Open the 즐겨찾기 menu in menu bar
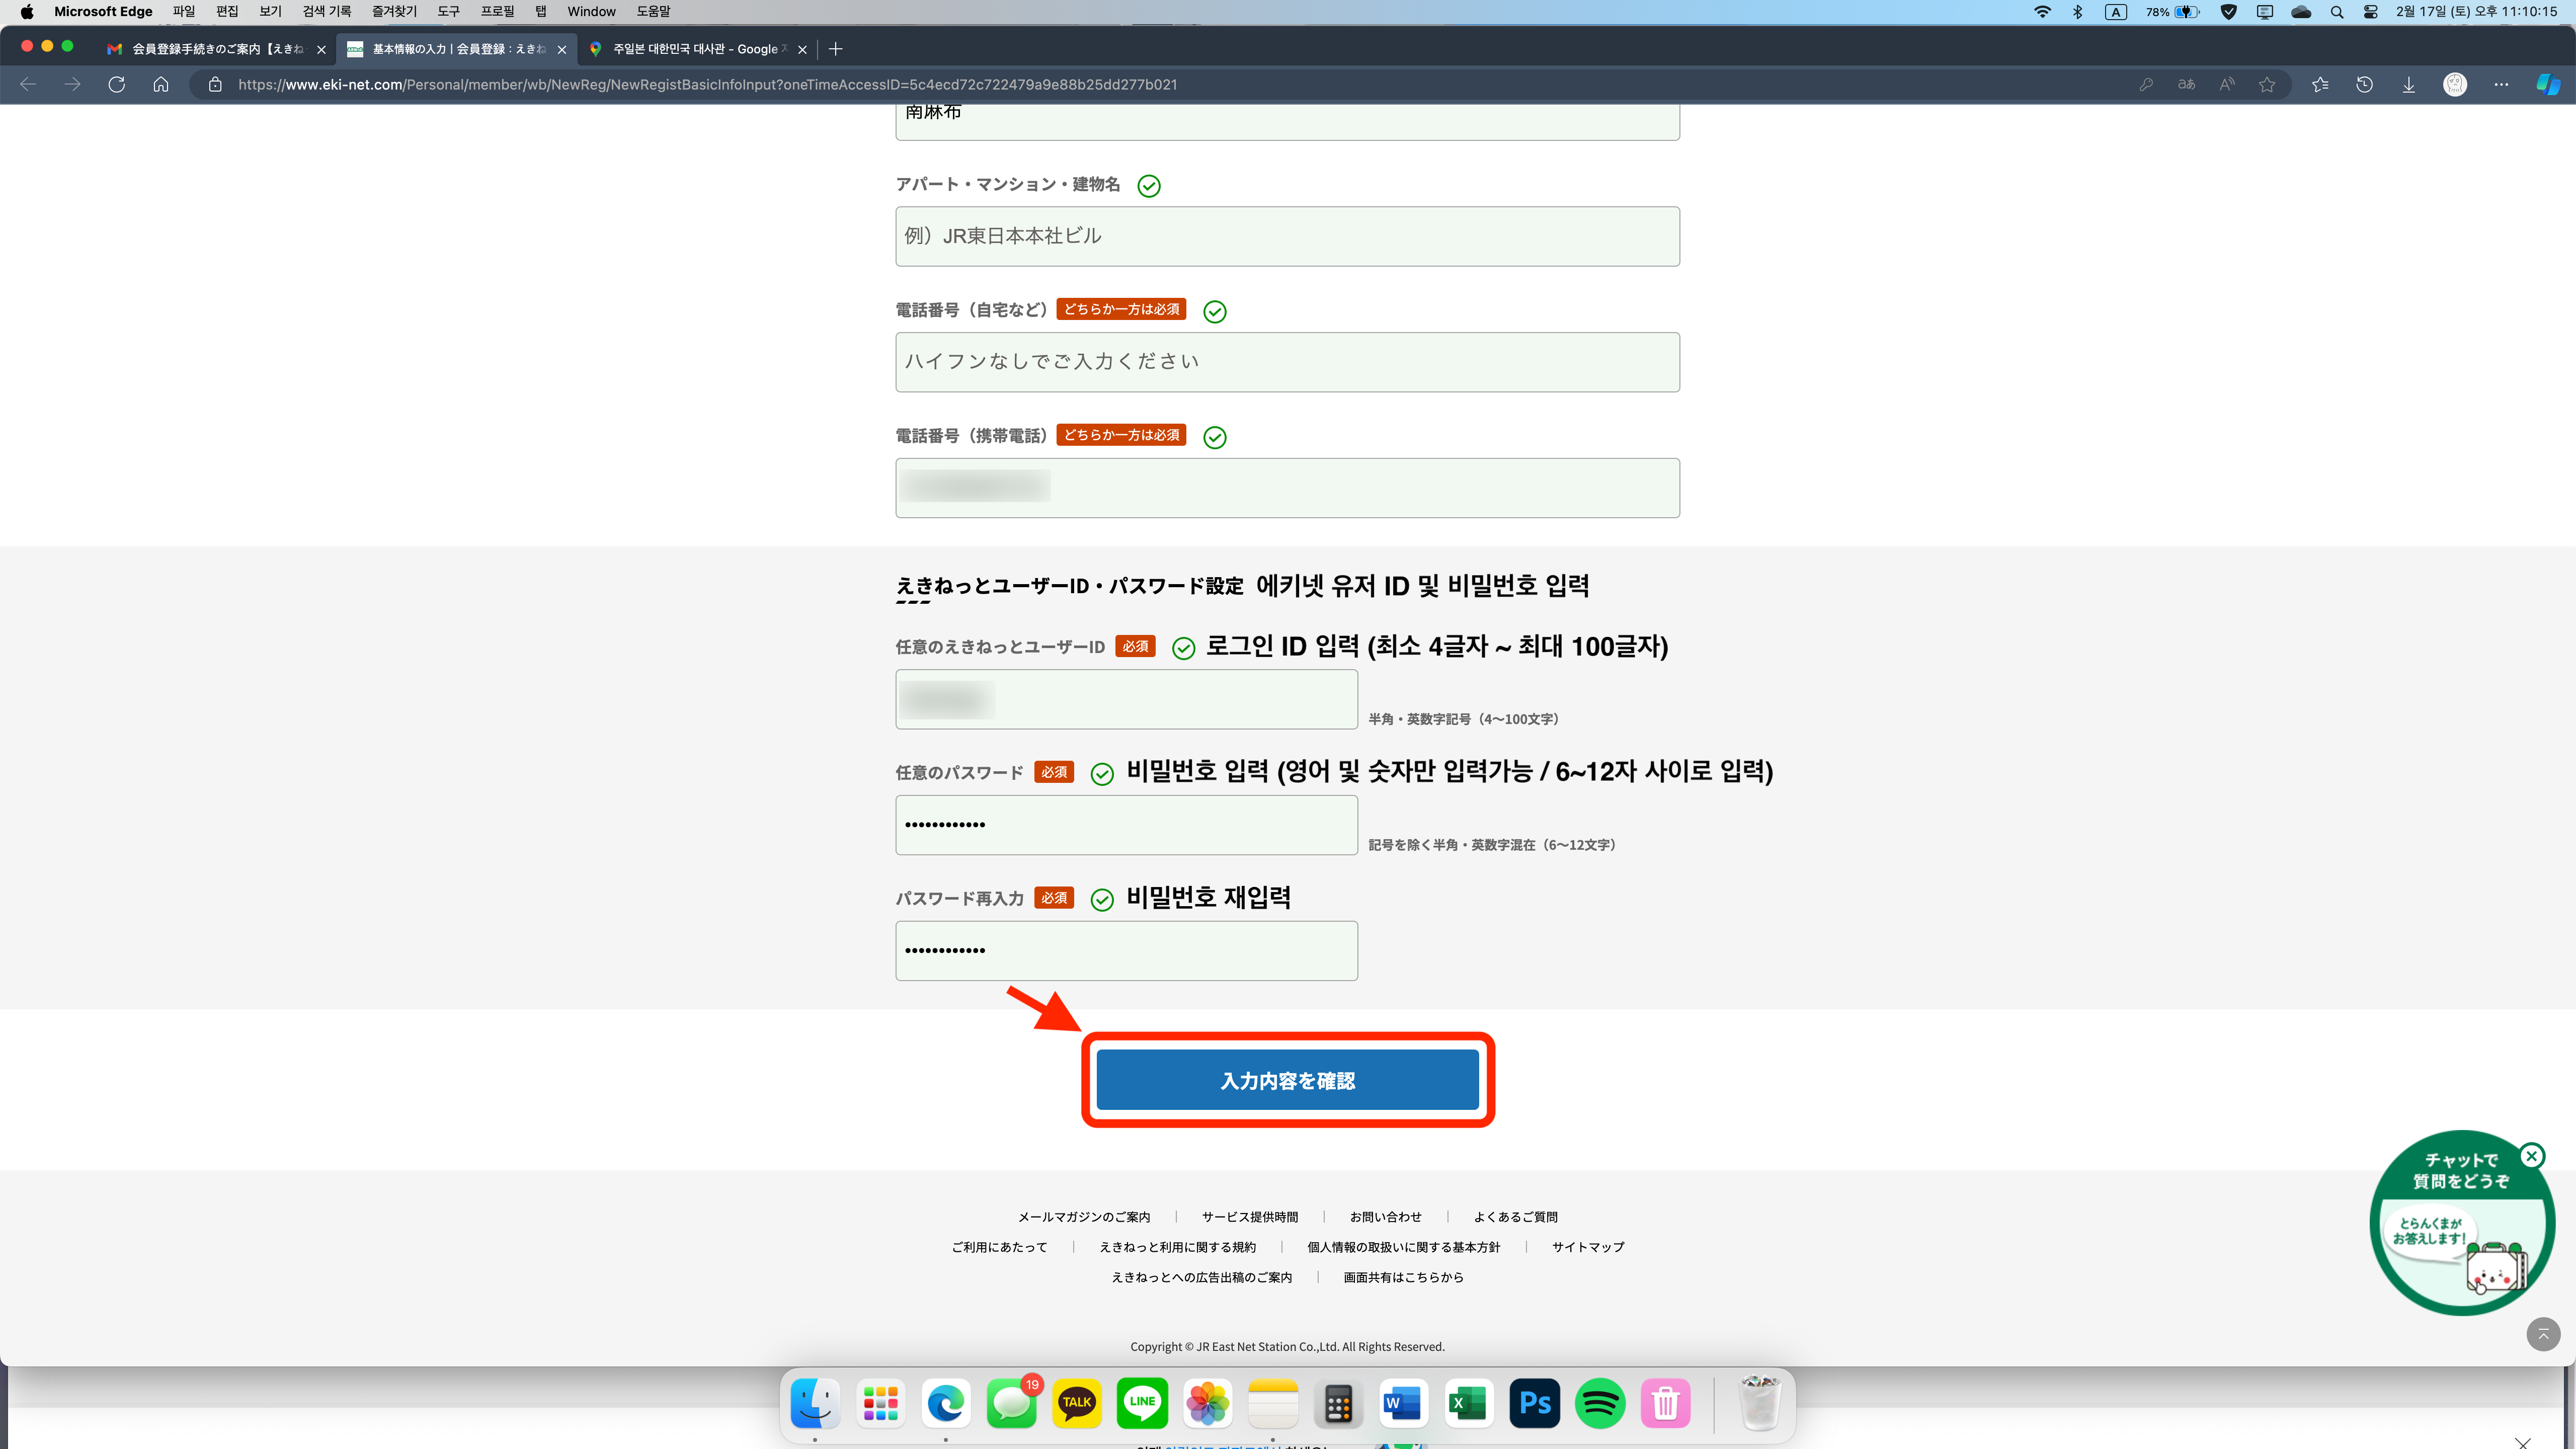 coord(394,12)
